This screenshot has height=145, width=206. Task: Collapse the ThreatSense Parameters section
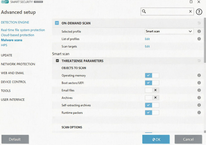[x=57, y=61]
